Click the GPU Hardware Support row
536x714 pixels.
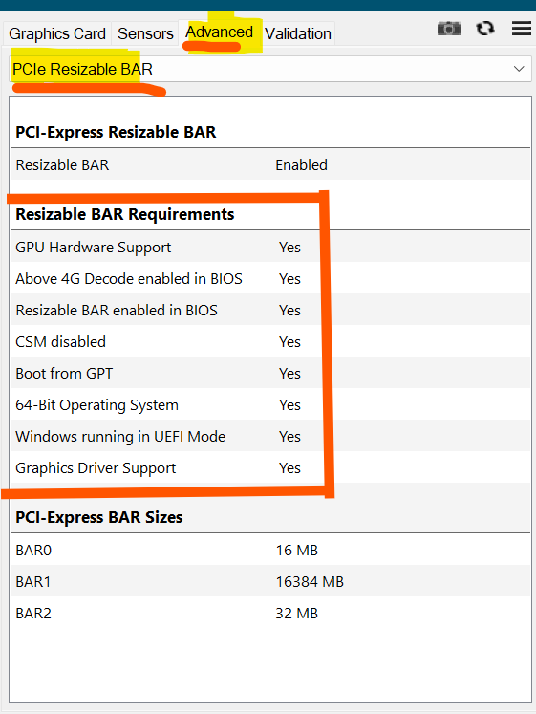(270, 248)
